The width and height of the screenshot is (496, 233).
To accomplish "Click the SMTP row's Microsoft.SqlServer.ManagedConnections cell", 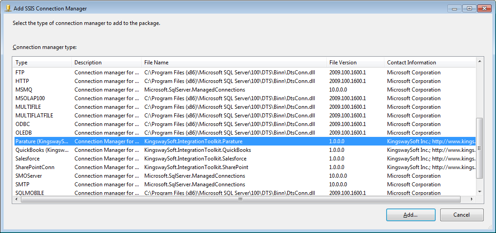I will pyautogui.click(x=195, y=184).
